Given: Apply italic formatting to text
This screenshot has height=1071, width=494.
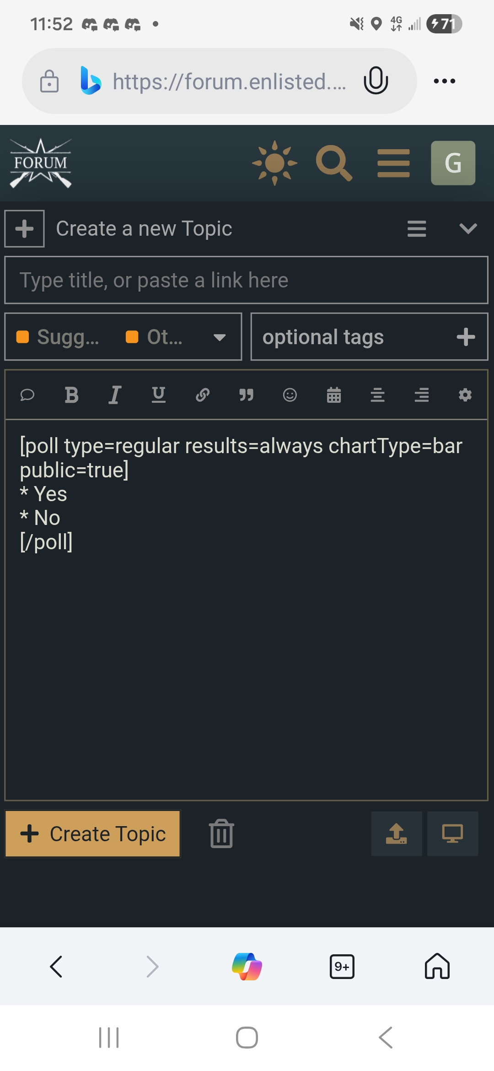Looking at the screenshot, I should pos(115,395).
